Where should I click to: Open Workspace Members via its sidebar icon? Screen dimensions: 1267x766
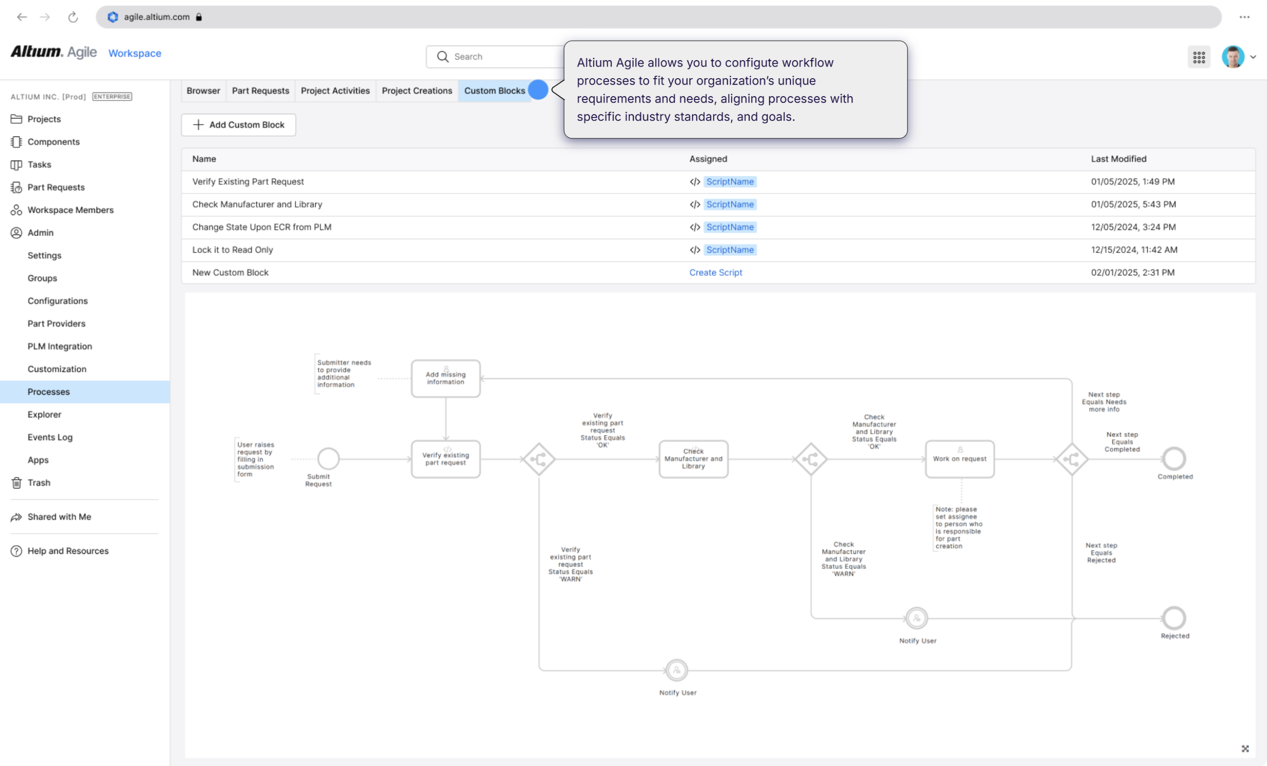pos(17,210)
